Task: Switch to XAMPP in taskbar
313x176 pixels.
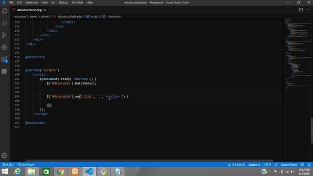Action: point(75,172)
